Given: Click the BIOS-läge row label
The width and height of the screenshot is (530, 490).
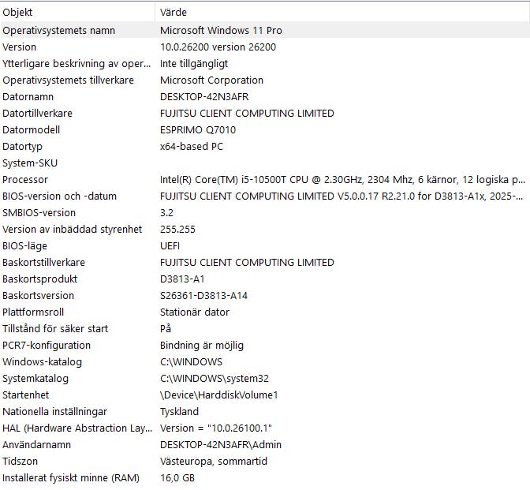Looking at the screenshot, I should pyautogui.click(x=24, y=246).
